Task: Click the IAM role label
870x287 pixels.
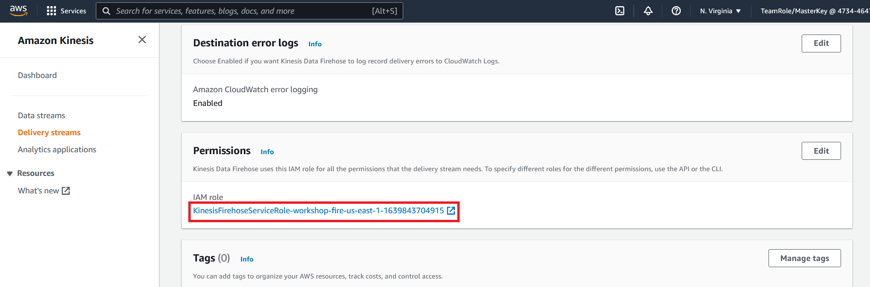Action: click(x=208, y=197)
